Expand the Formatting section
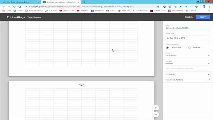Viewport: 213px width, 120px height. point(188,74)
